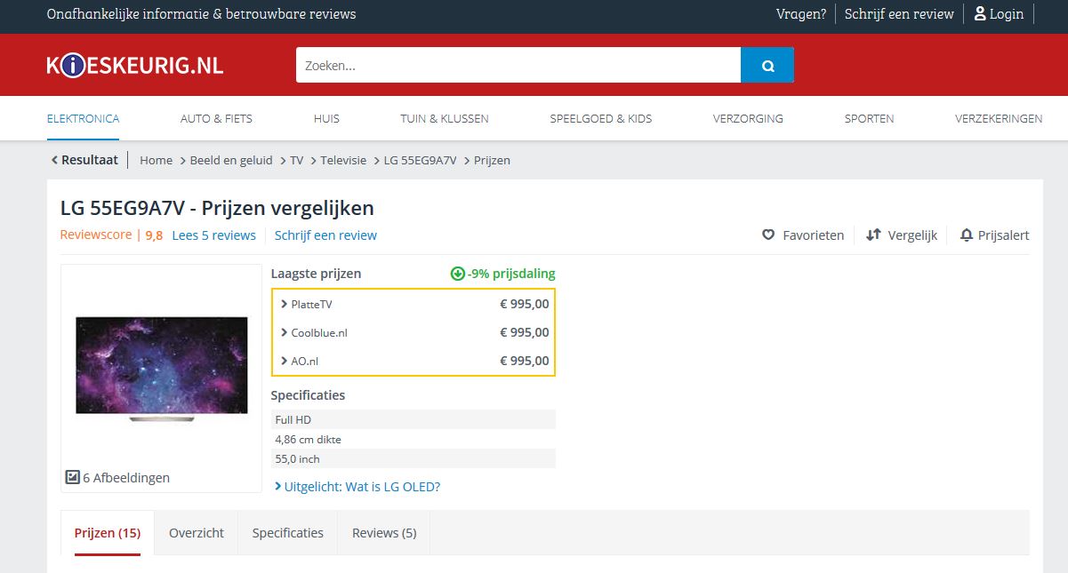Click the Kieskeurig.nl logo
Screen dimensions: 1068x573
(x=135, y=65)
